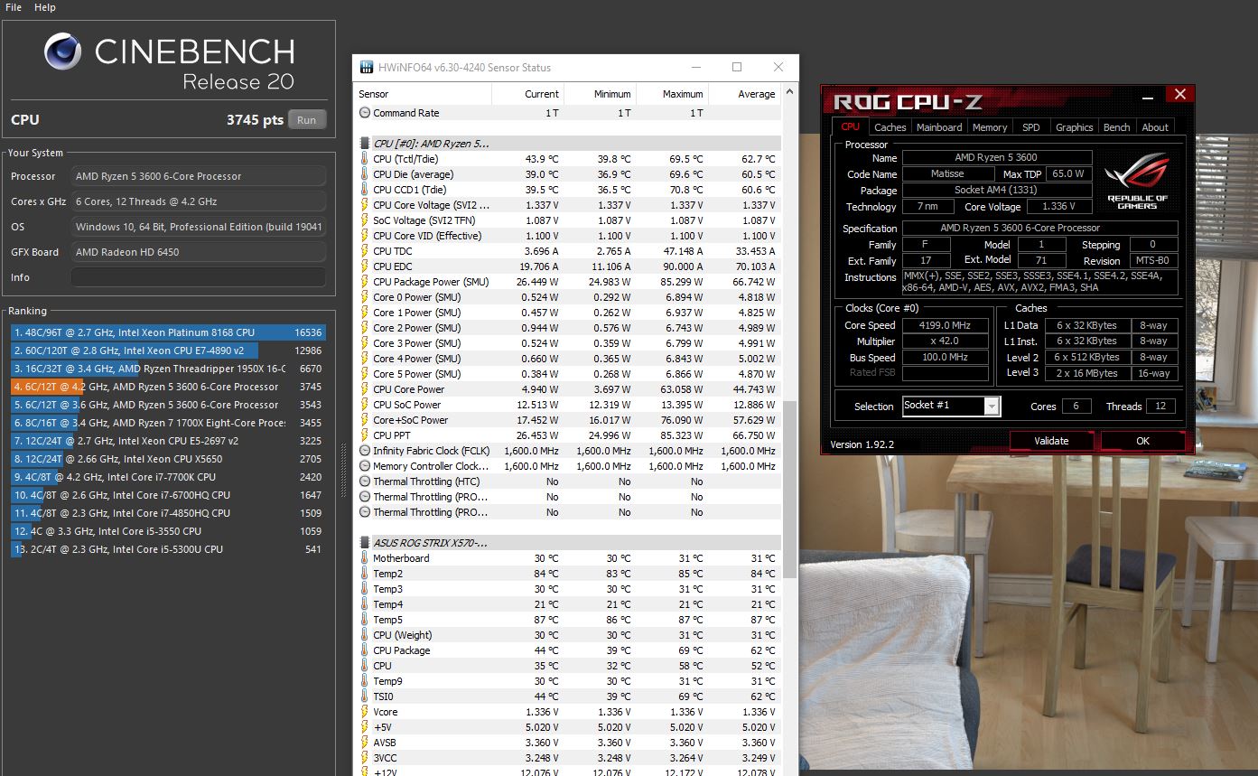Click the Temp2 thermometer icon
Image resolution: width=1258 pixels, height=776 pixels.
coord(365,574)
